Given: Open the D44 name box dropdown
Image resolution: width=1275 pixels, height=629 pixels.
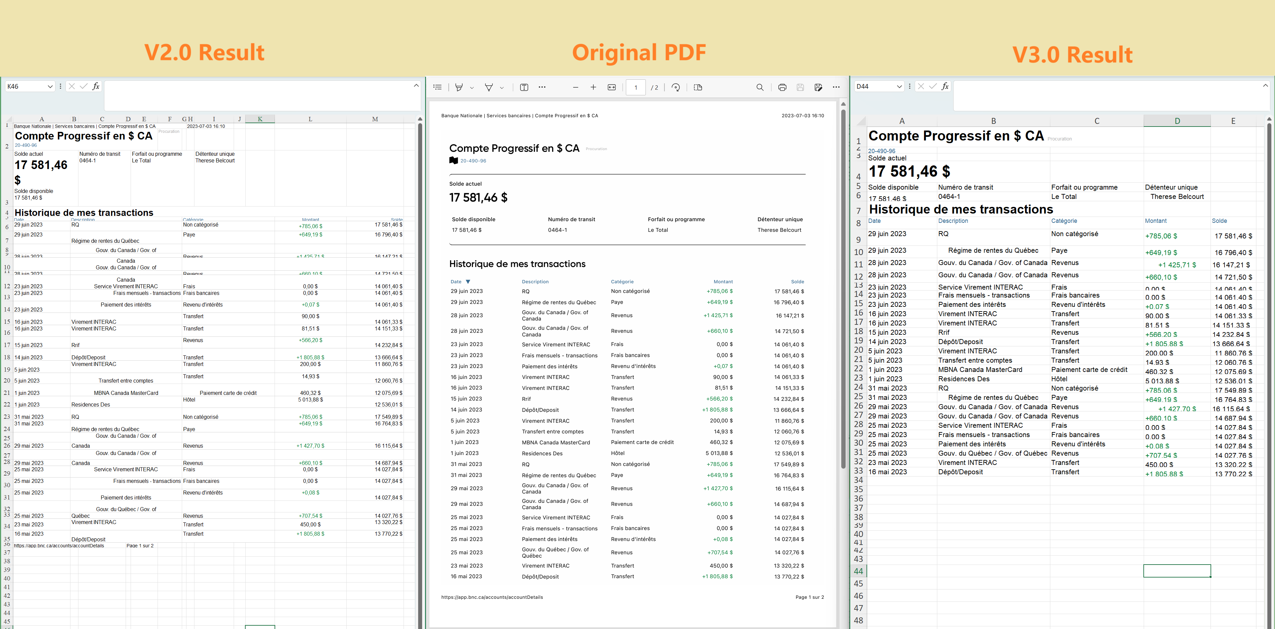Looking at the screenshot, I should point(900,86).
